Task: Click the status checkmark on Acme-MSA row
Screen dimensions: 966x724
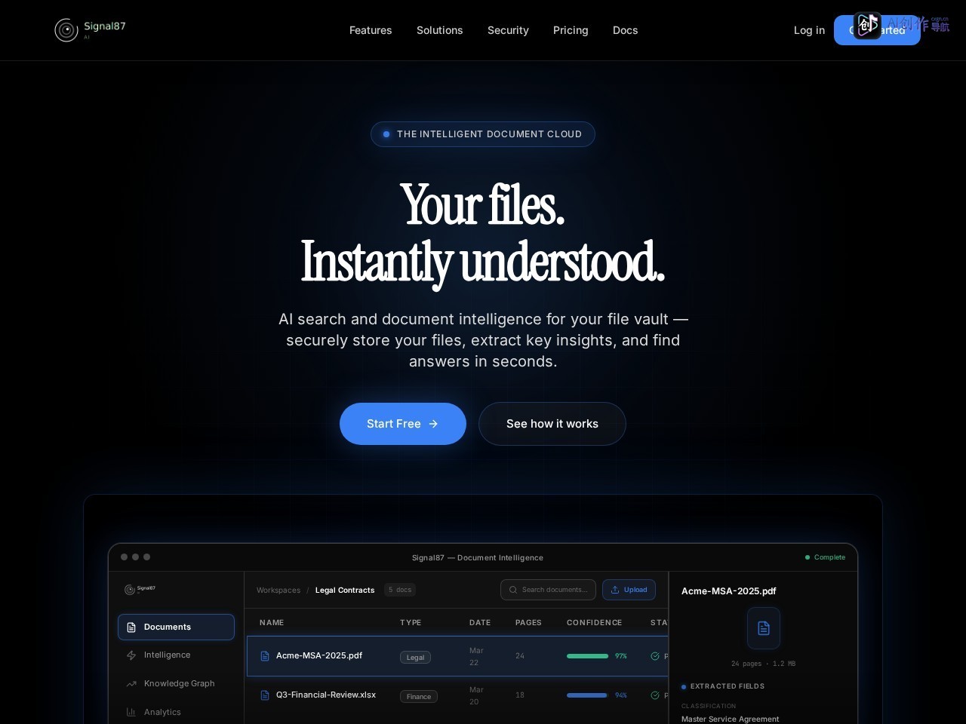Action: coord(655,656)
